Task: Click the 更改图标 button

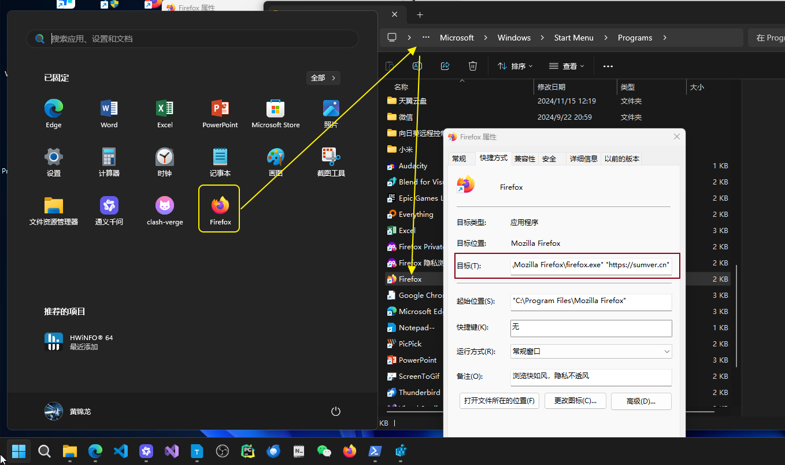Action: (x=575, y=401)
